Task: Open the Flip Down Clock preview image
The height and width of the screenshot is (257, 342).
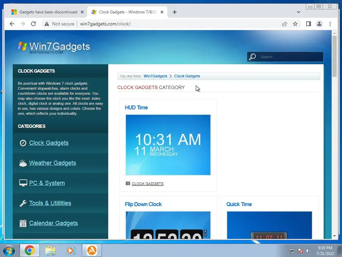Action: (x=168, y=225)
